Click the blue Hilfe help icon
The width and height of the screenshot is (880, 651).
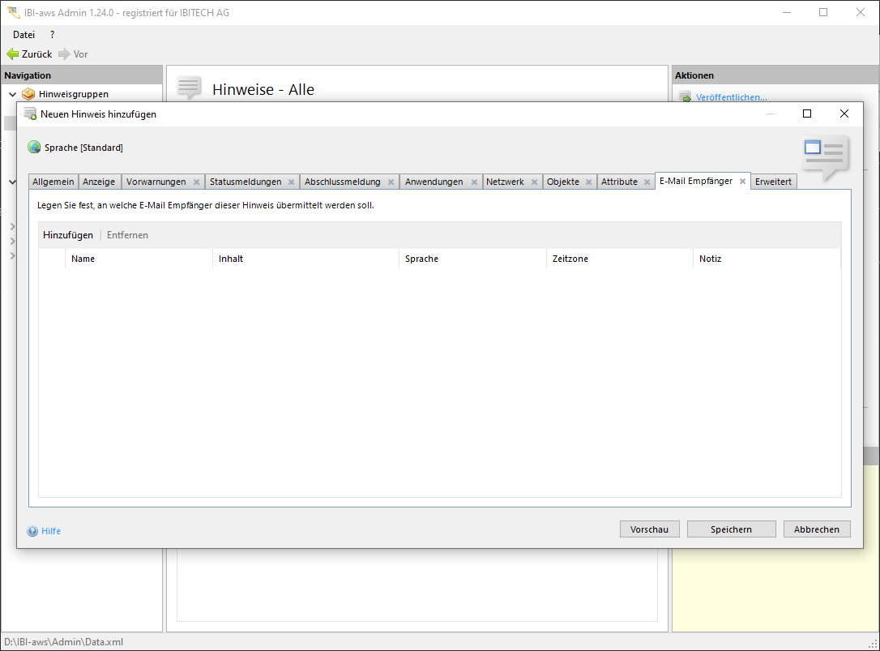tap(33, 531)
